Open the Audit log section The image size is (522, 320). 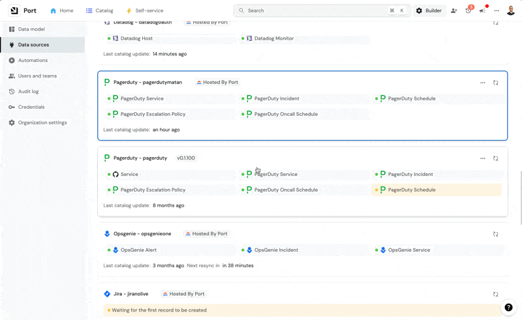[x=42, y=91]
